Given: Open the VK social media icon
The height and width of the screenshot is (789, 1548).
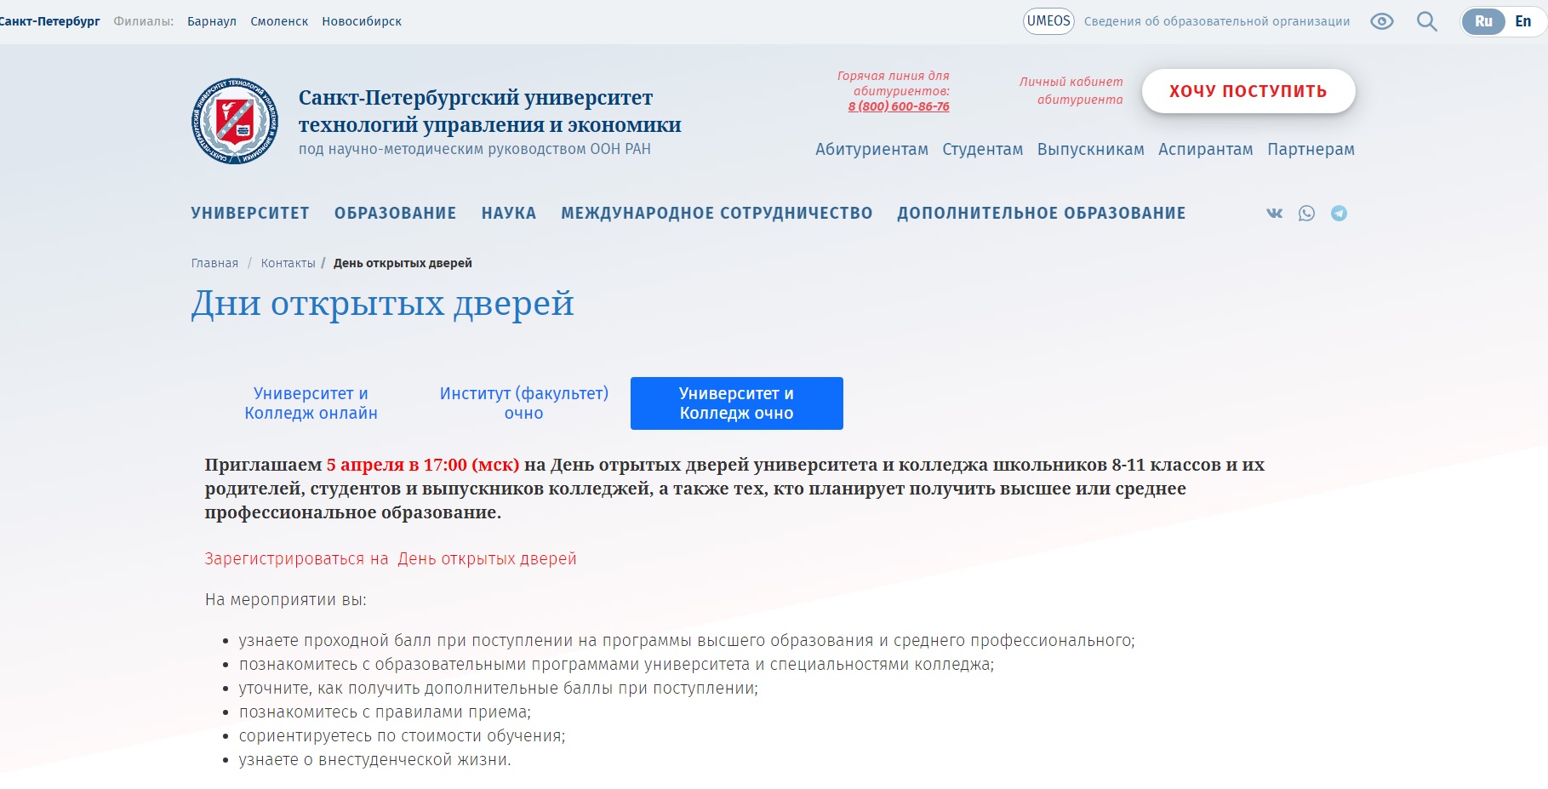Looking at the screenshot, I should 1274,214.
